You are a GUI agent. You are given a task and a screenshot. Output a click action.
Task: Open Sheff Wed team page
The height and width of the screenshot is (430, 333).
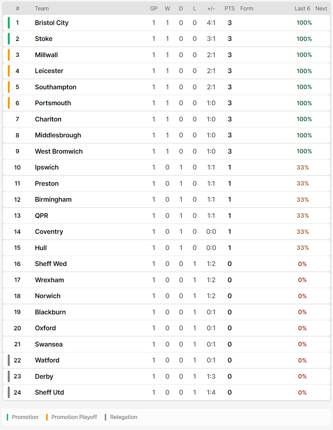[51, 264]
